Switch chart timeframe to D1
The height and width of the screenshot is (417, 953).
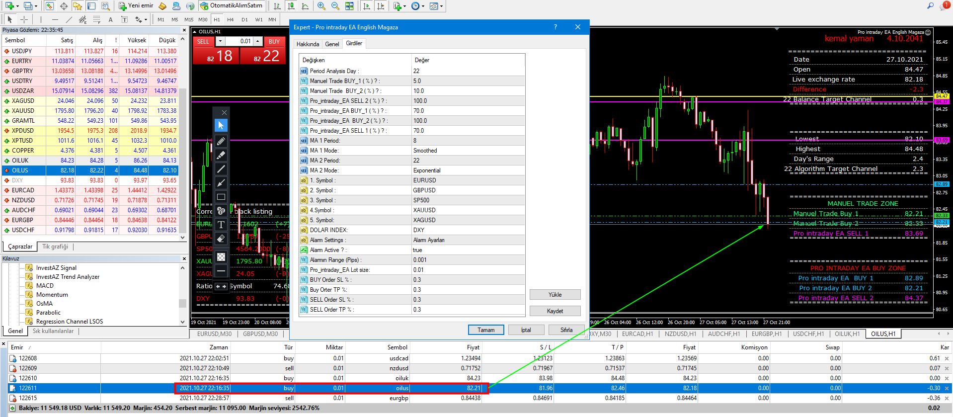[x=244, y=19]
